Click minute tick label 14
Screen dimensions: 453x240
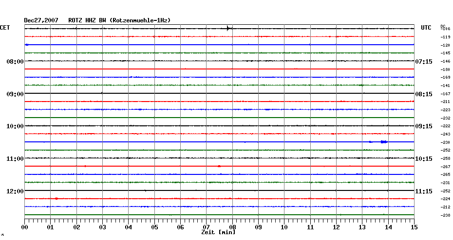[388, 227]
